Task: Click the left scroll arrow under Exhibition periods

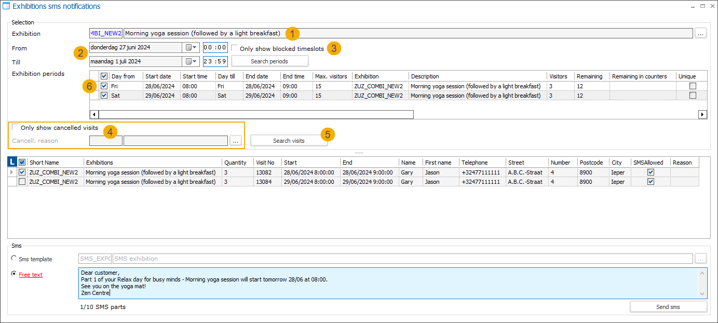Action: pos(93,114)
